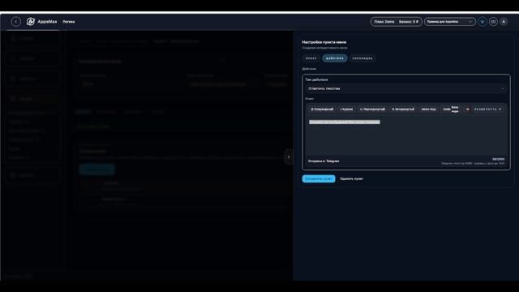Click the circled chevron-down icon in header

(483, 22)
